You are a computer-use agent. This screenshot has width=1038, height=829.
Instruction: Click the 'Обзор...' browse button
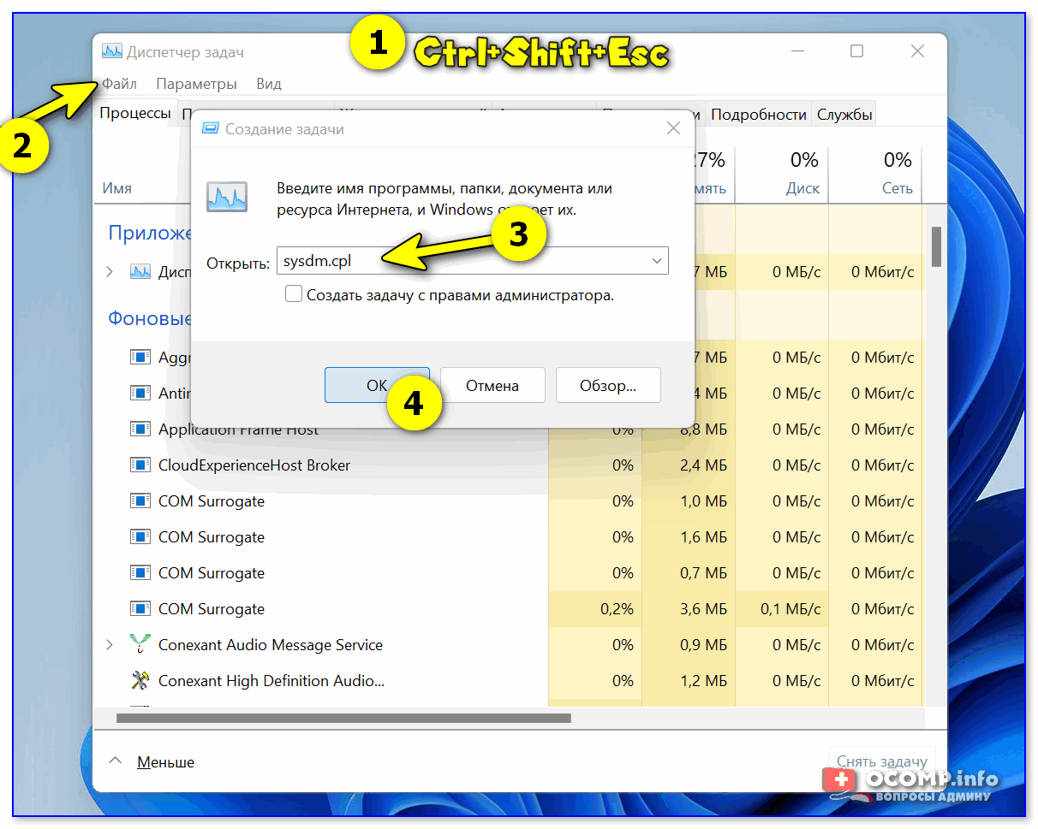[x=607, y=385]
